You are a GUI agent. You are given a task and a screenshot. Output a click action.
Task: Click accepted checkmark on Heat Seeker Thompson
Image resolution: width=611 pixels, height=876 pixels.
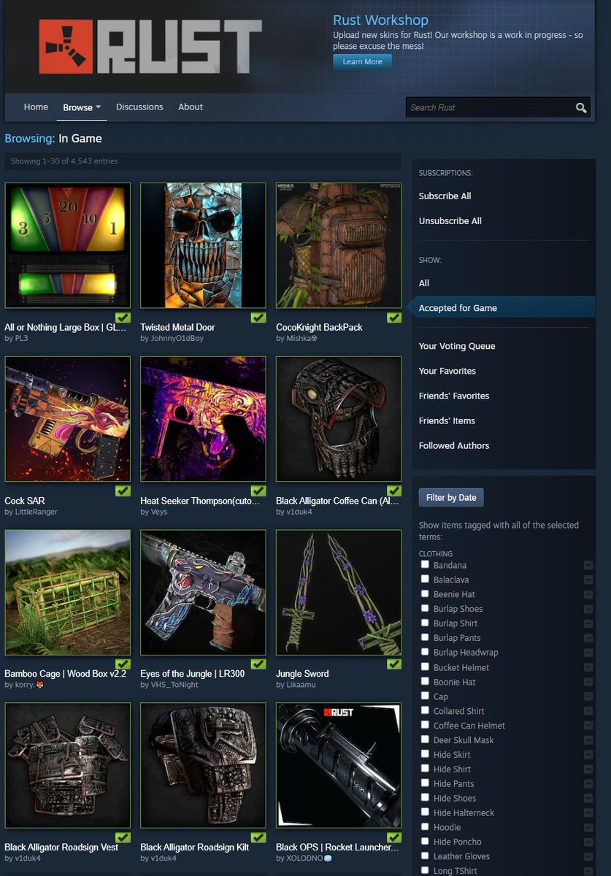coord(258,491)
